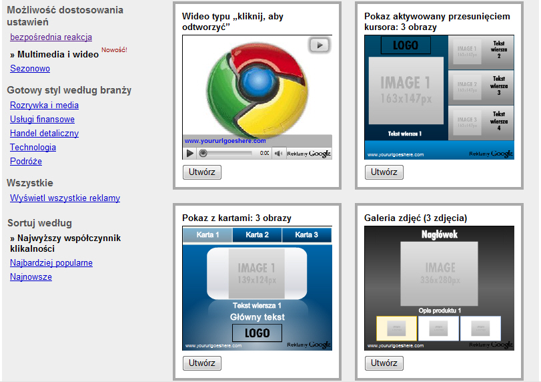Viewport: 541px width, 382px height.
Task: Select the middle gallery thumbnail
Action: [x=438, y=328]
